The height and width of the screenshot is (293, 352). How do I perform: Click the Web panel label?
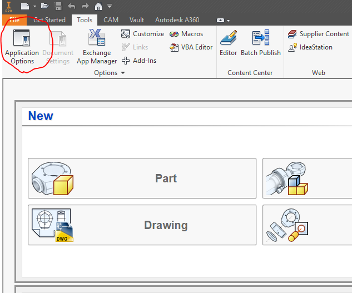pos(318,73)
